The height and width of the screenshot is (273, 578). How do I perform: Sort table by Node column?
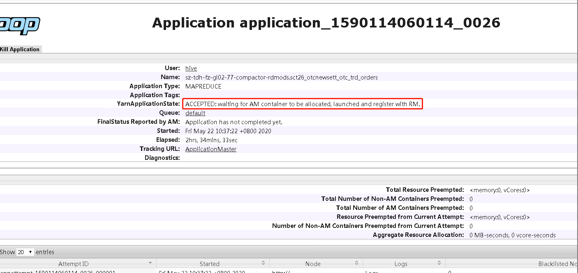pos(313,264)
